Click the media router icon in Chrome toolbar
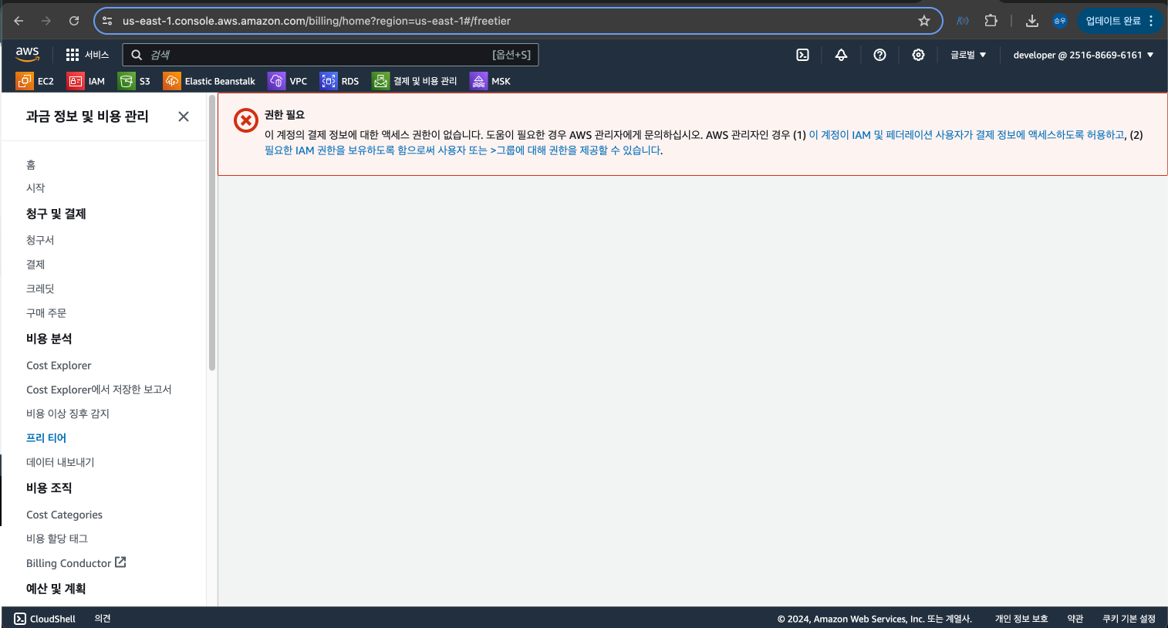 tap(963, 21)
